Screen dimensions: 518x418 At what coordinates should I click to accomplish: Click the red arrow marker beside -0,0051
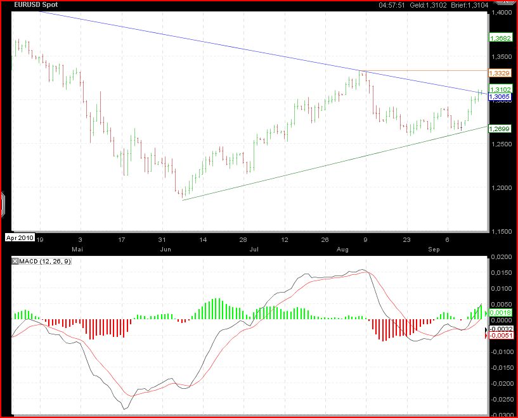[x=486, y=336]
